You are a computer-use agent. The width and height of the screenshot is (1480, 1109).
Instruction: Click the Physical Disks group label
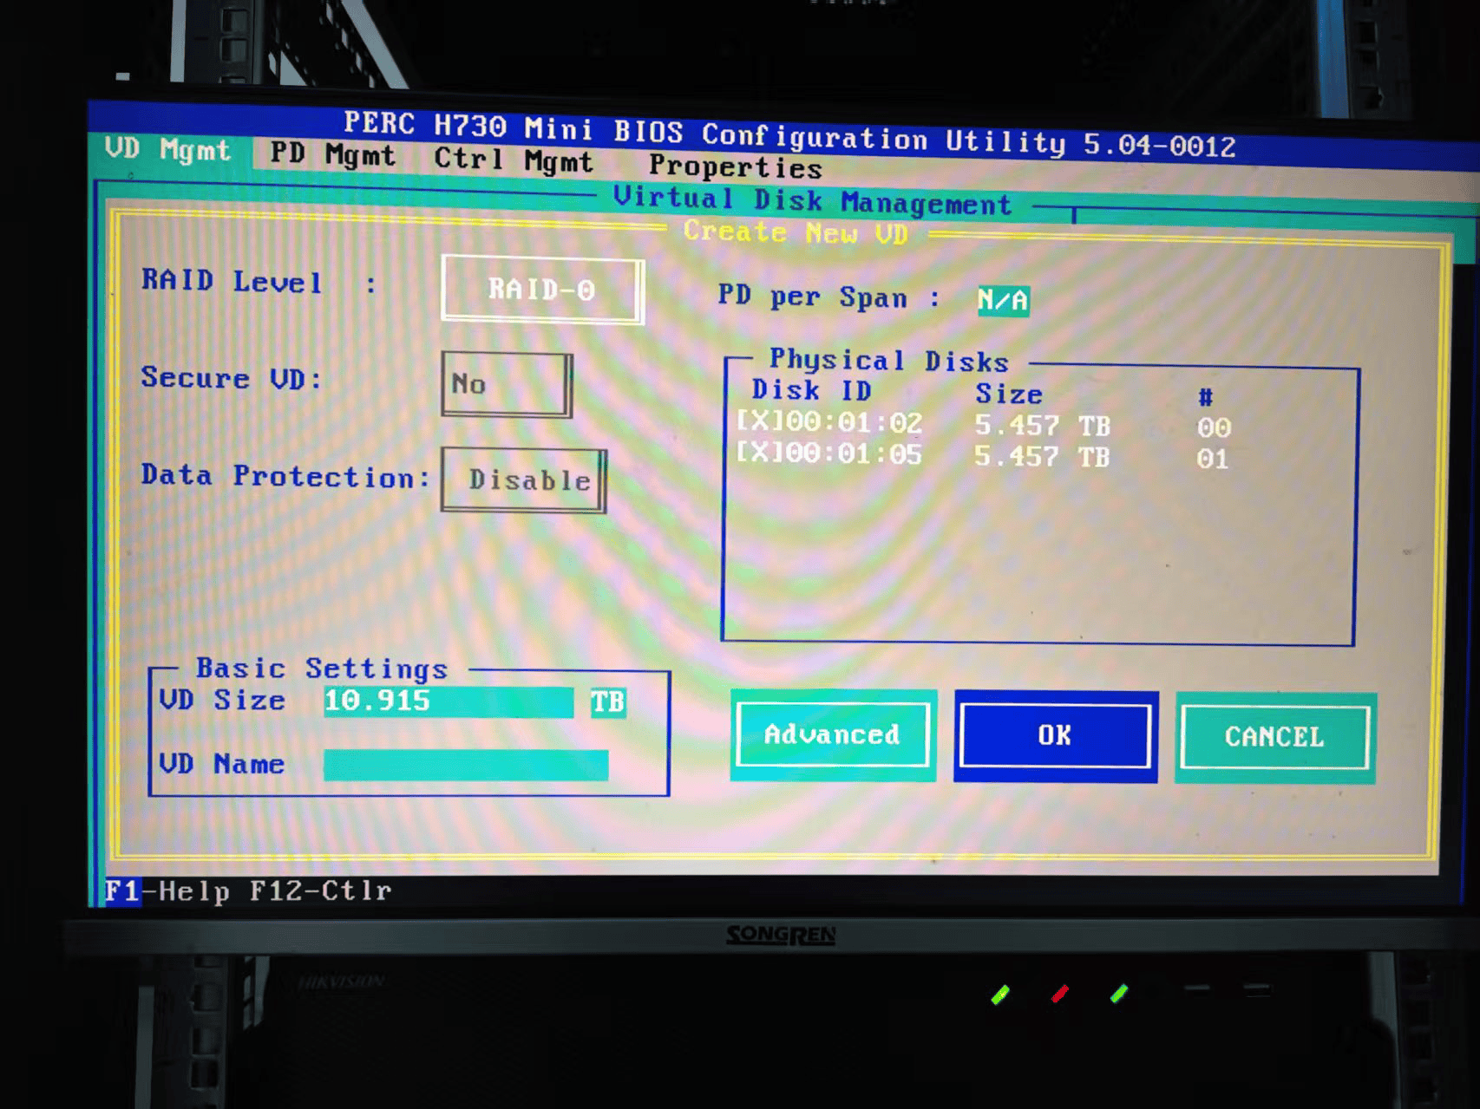(x=889, y=360)
